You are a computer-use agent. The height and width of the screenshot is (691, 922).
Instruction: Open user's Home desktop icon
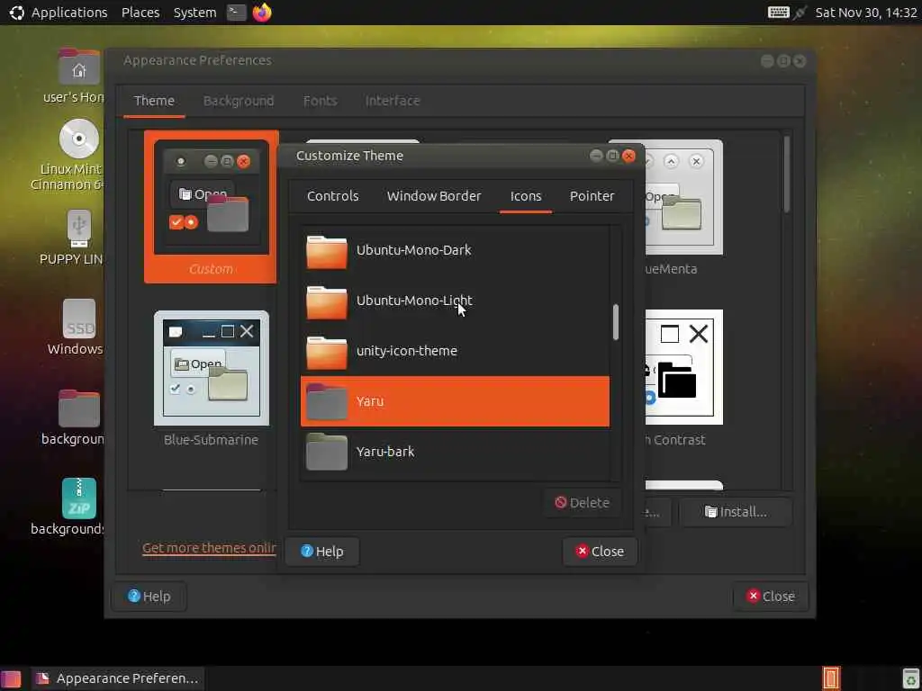tap(79, 68)
